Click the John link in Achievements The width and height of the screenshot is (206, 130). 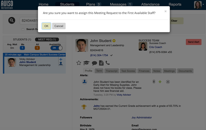coord(96,106)
